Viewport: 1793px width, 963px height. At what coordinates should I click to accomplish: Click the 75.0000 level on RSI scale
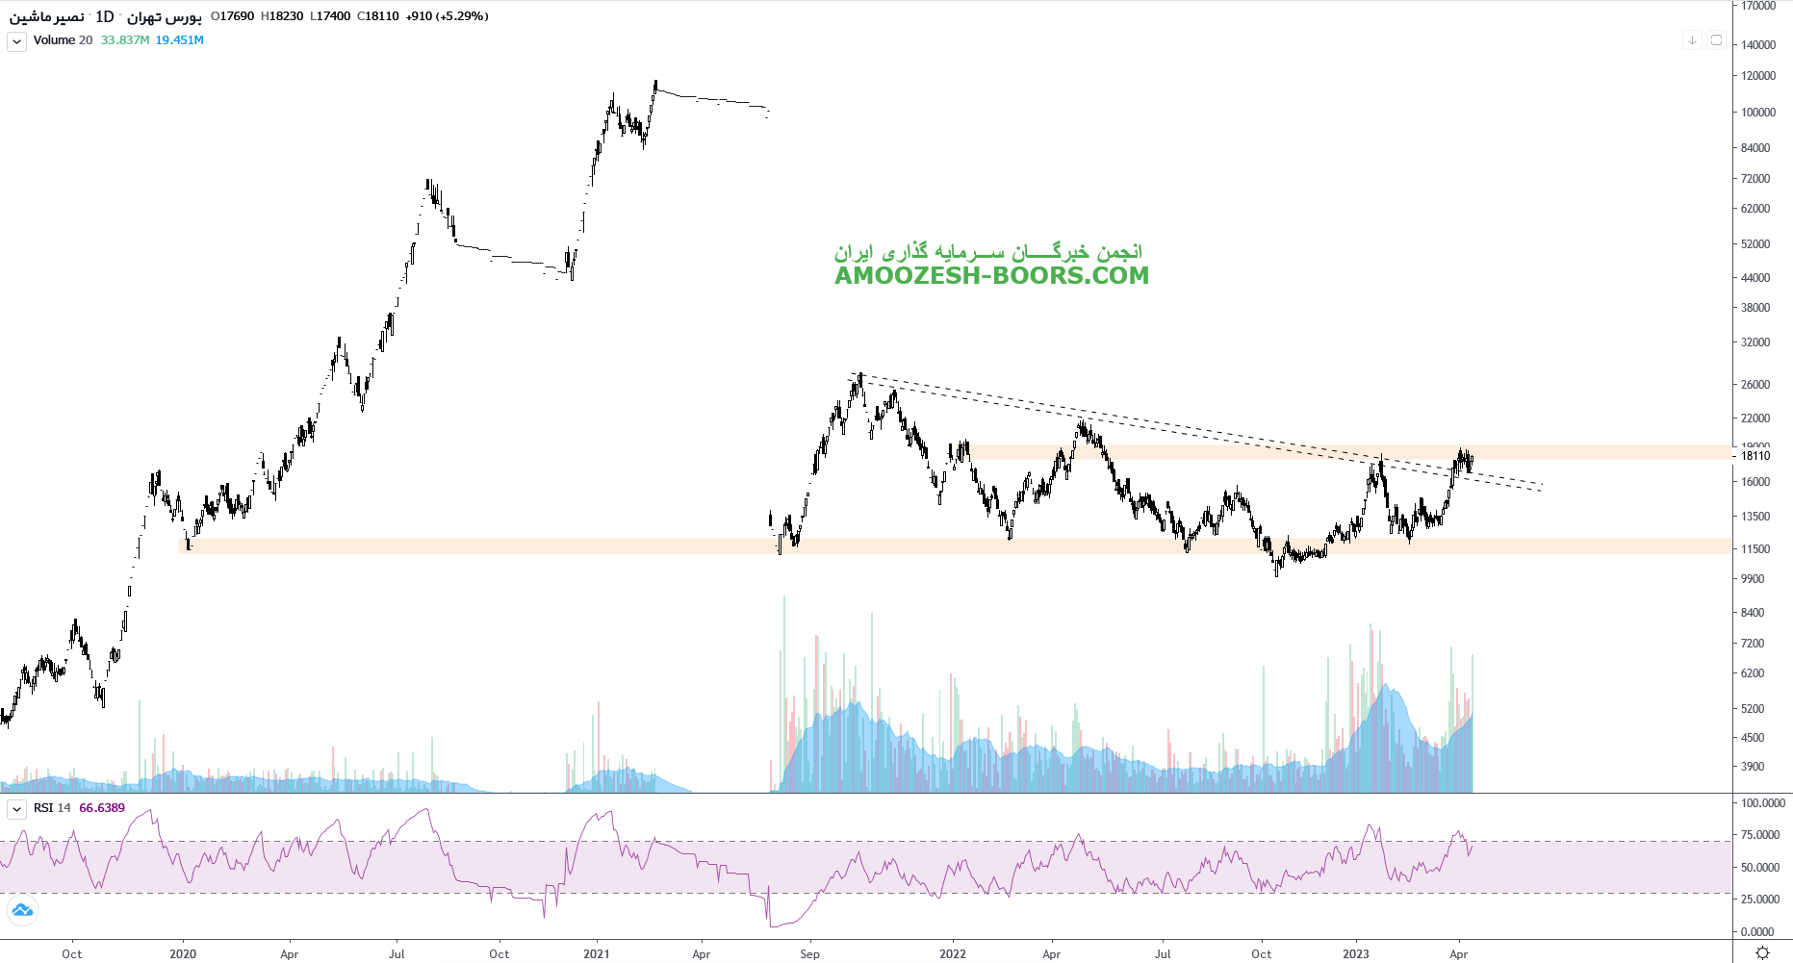(x=1760, y=835)
